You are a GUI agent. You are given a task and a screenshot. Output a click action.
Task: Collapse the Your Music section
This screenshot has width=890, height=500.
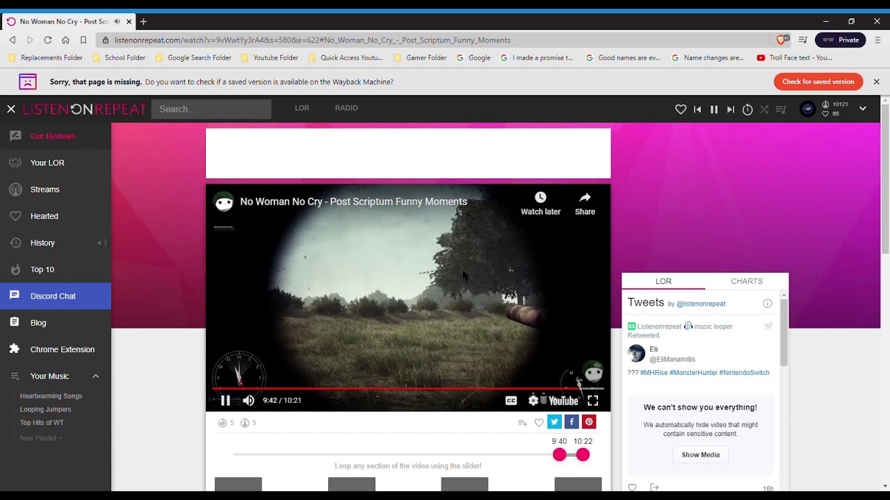(x=96, y=376)
